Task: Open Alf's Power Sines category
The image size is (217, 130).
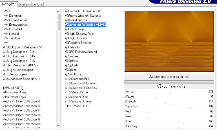Action: 14,92
